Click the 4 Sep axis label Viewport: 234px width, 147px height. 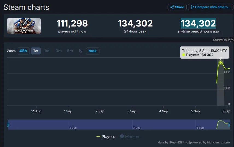pos(163,111)
